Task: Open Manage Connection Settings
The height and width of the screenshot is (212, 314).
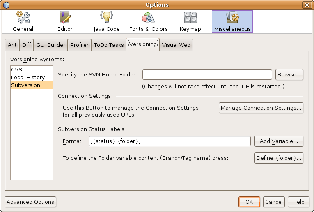Action: coord(261,108)
